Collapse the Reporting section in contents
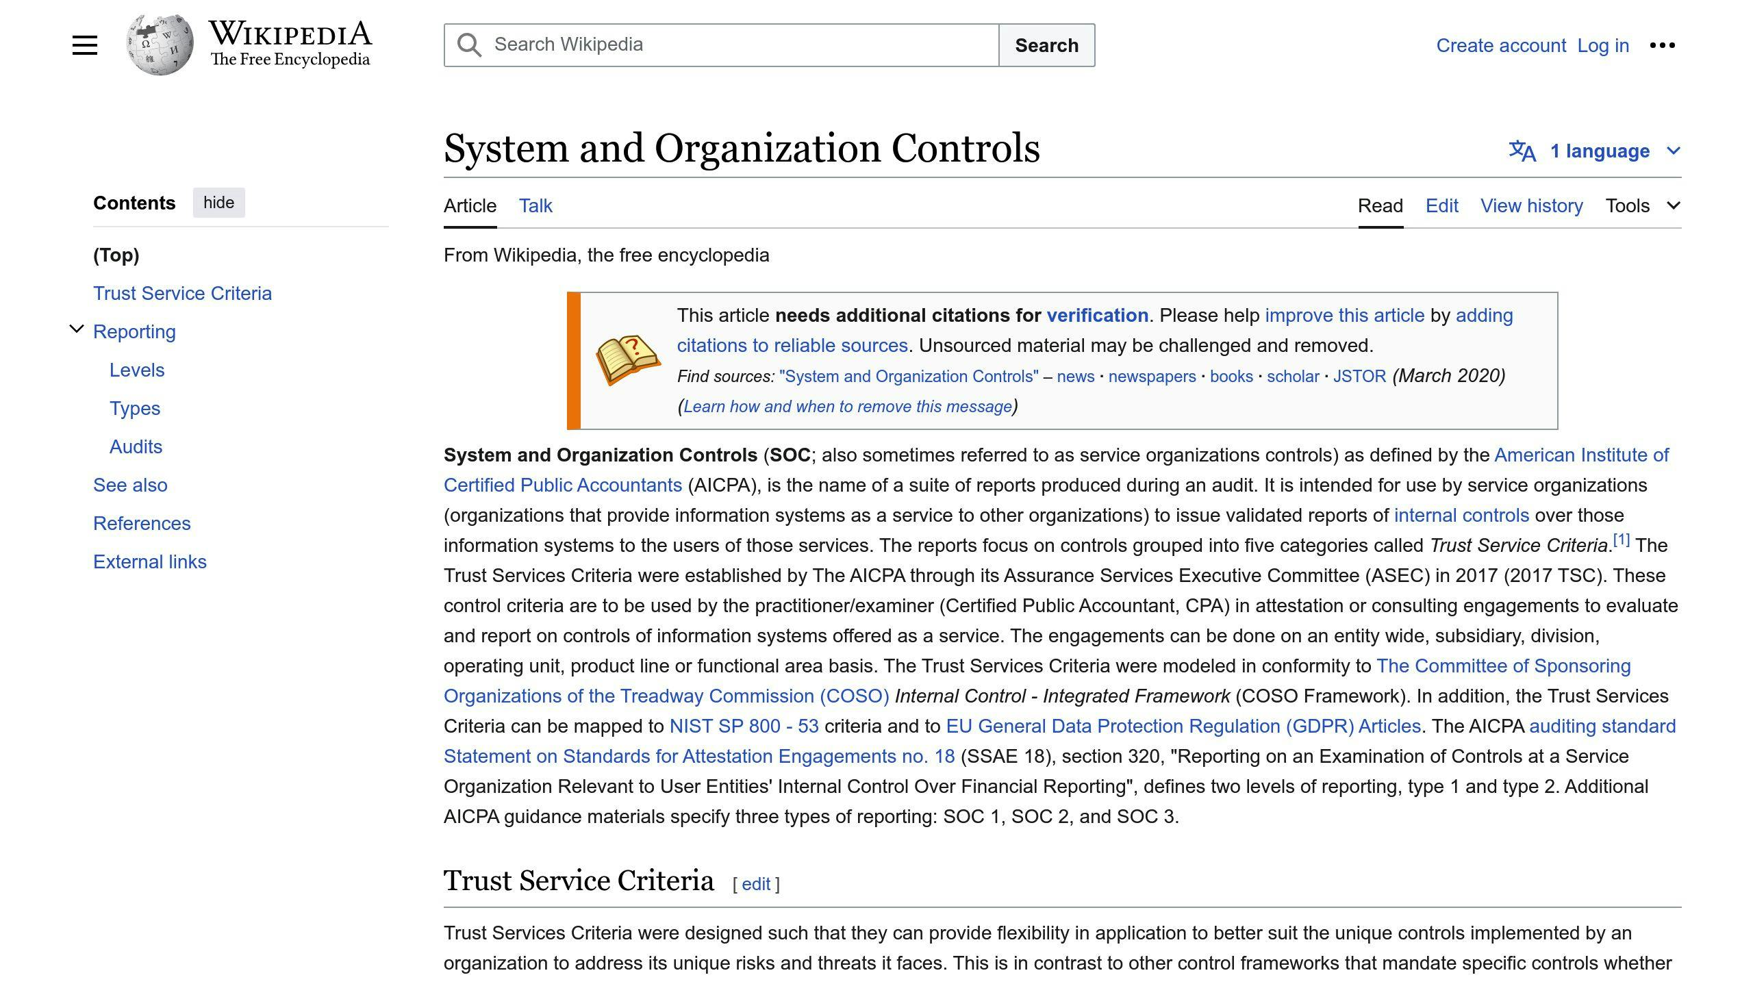The width and height of the screenshot is (1753, 986). point(77,330)
